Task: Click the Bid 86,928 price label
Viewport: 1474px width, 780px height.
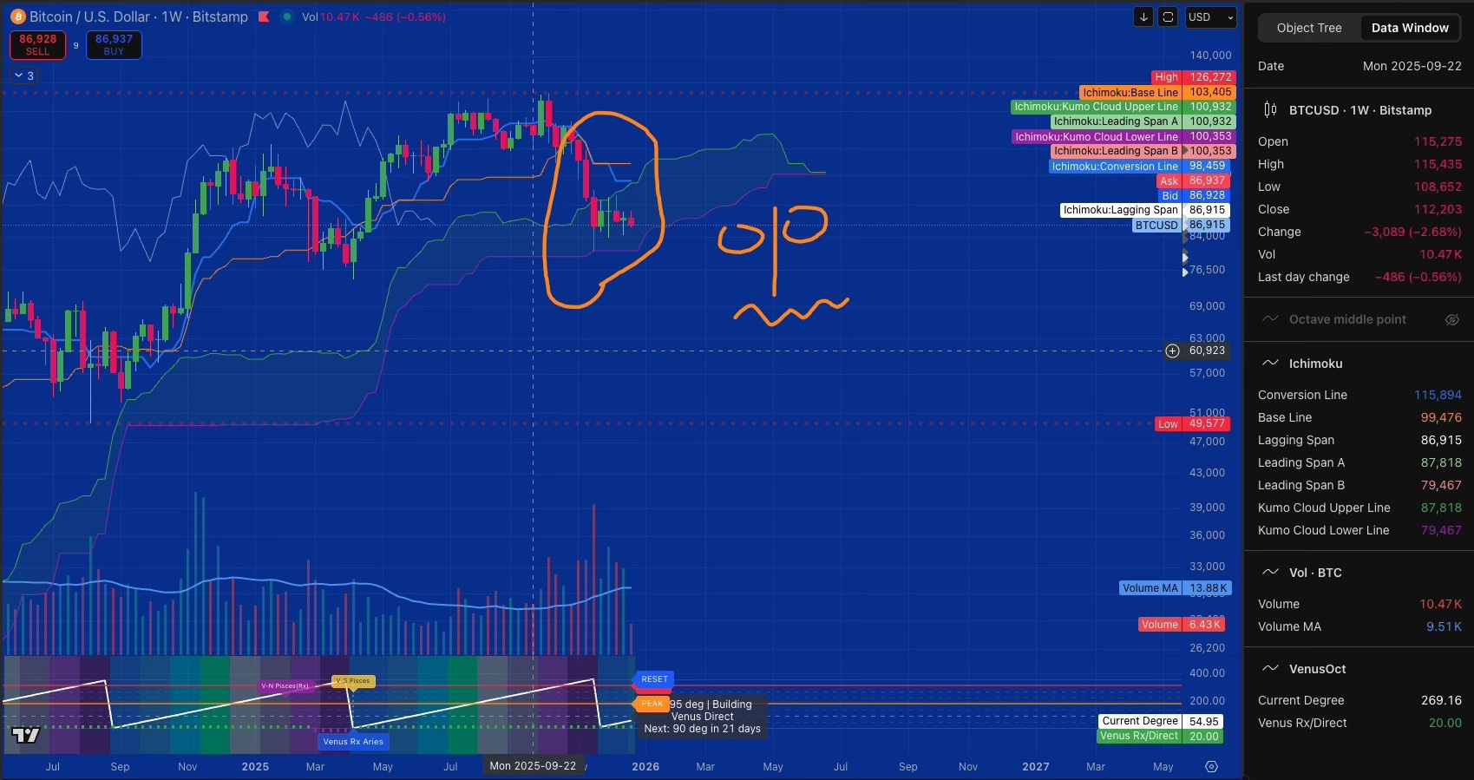Action: (1194, 196)
